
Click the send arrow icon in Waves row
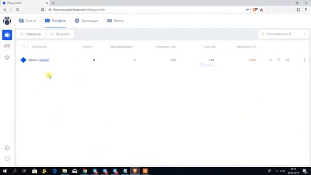pos(270,60)
